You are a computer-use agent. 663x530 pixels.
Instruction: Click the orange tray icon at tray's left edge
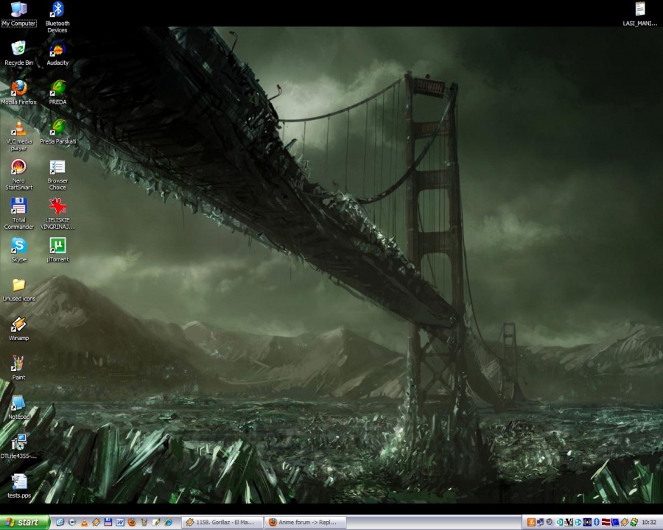tap(531, 523)
